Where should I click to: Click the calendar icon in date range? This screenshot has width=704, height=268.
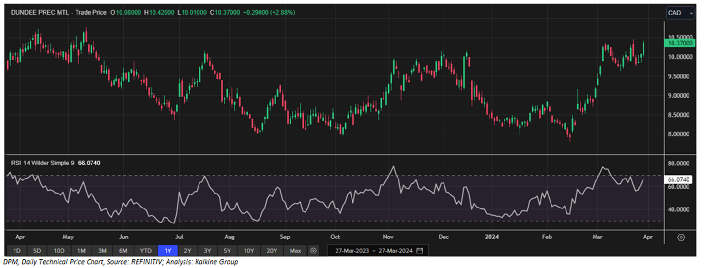(x=419, y=251)
